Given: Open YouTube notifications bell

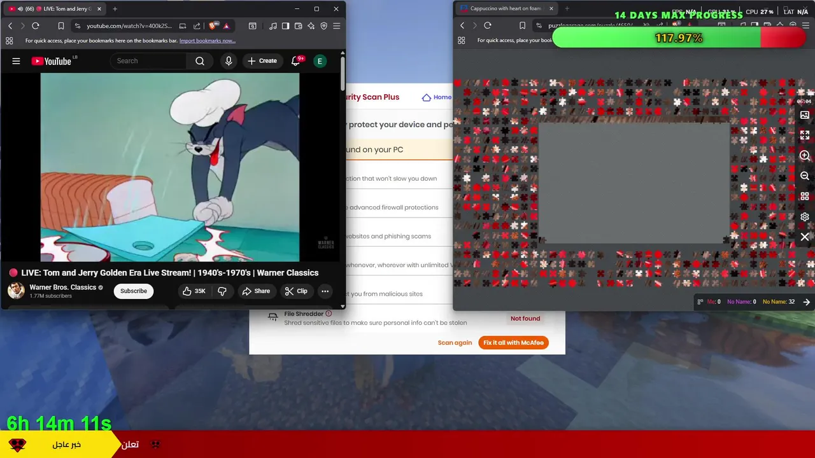Looking at the screenshot, I should pos(295,61).
